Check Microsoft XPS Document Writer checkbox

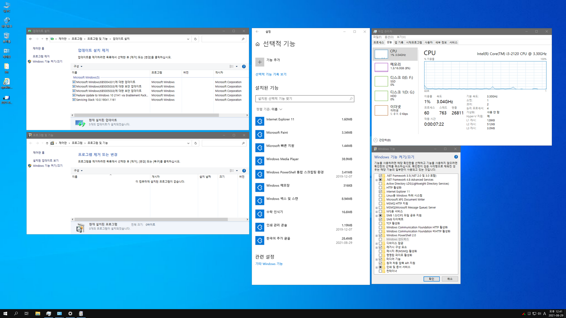click(x=380, y=200)
